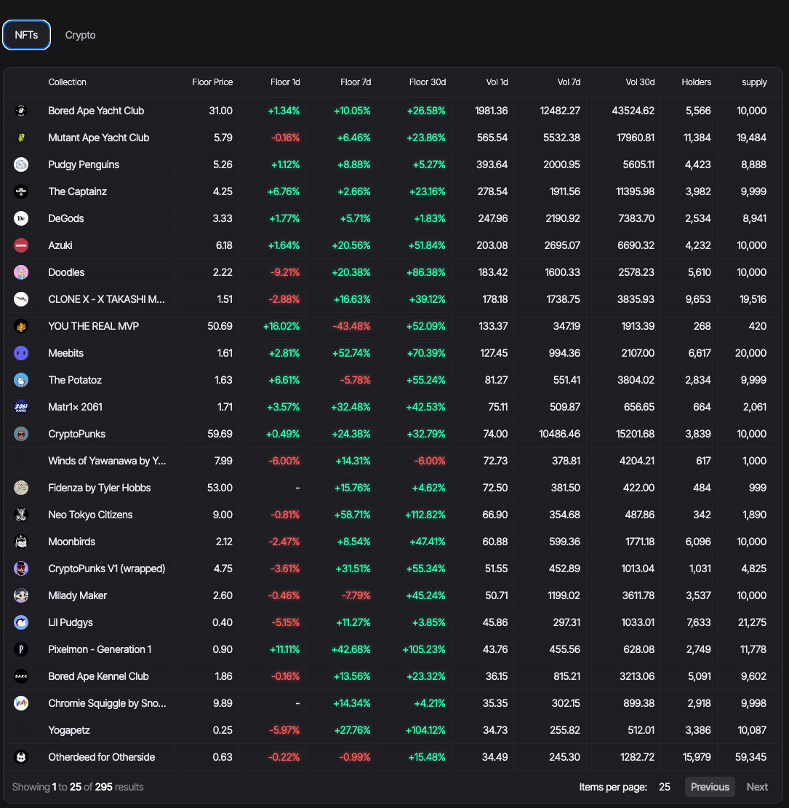Click the Fidenza by Tyler Hobbs icon
The width and height of the screenshot is (789, 808).
click(21, 488)
